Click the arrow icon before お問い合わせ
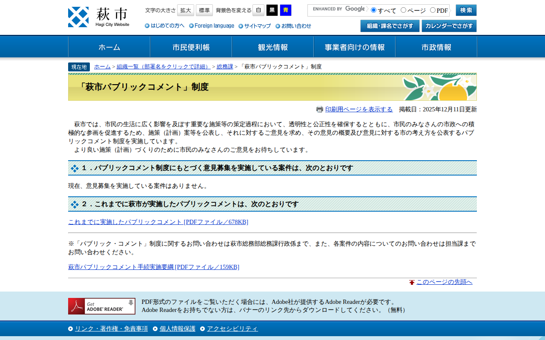The height and width of the screenshot is (340, 545). (x=278, y=26)
